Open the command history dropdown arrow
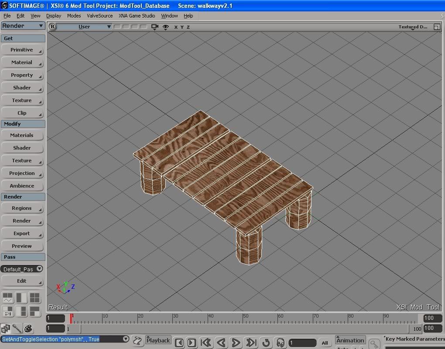The image size is (445, 349). (126, 339)
